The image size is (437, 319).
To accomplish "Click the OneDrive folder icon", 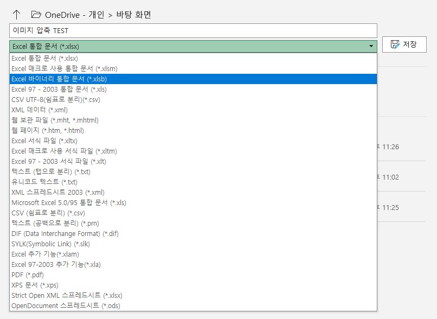I will click(x=36, y=14).
